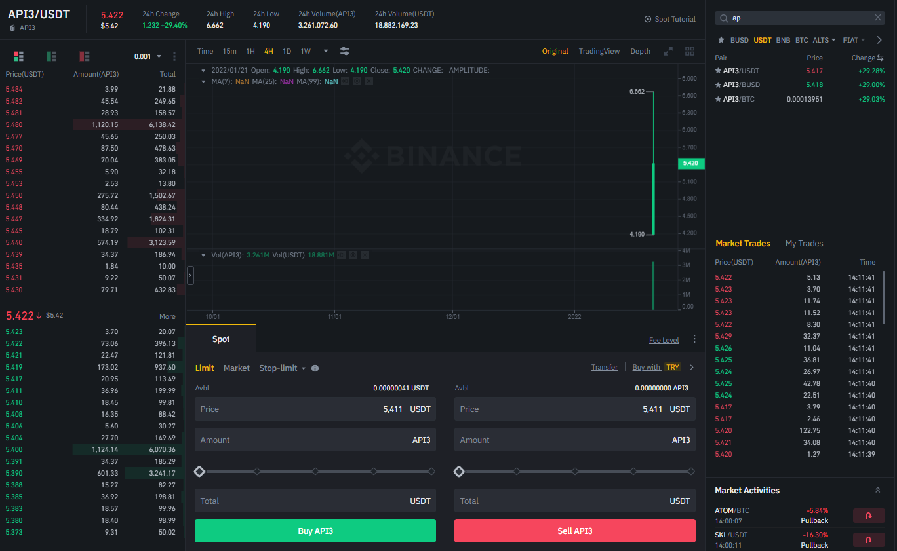Open ATOM/BTC pullback activity icon

pyautogui.click(x=869, y=516)
